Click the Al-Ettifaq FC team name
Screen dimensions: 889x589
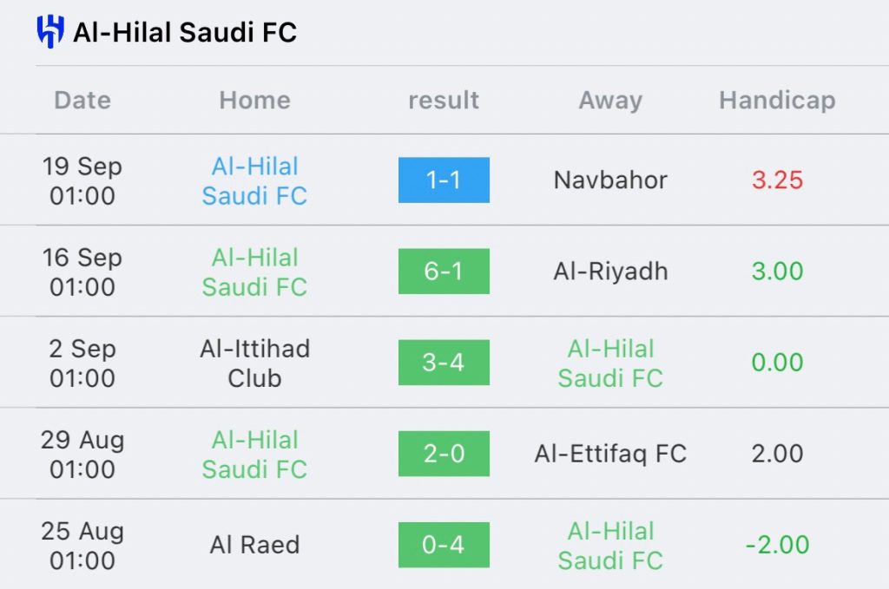click(610, 454)
